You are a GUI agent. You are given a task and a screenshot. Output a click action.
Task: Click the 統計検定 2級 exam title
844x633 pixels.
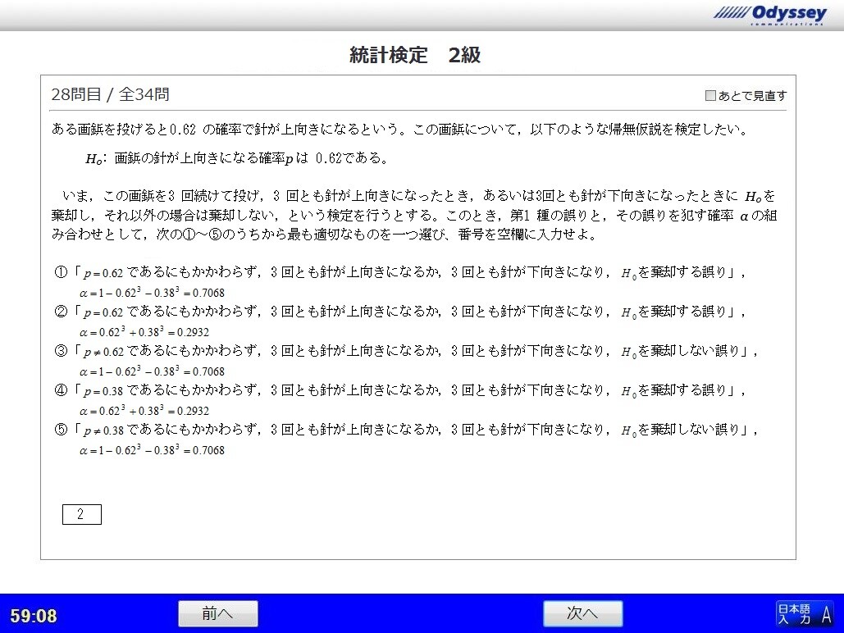414,56
